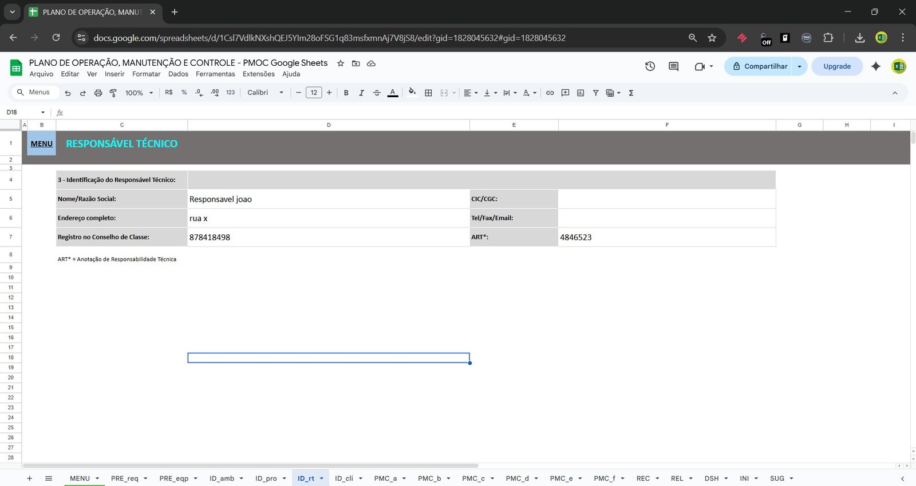Viewport: 916px width, 486px height.
Task: Open the fill color picker
Action: point(412,93)
